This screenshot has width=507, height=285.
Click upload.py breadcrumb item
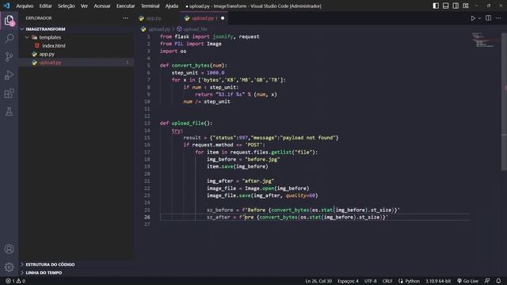[159, 29]
